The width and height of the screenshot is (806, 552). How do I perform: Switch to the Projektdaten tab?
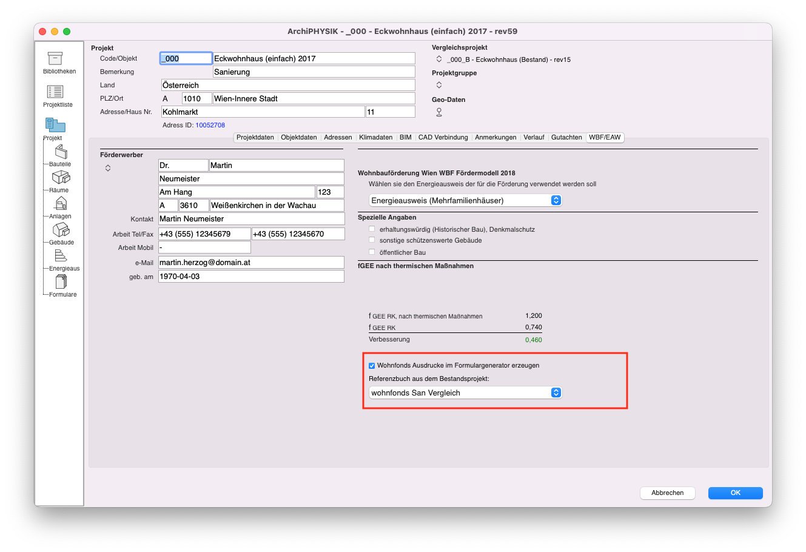[255, 138]
